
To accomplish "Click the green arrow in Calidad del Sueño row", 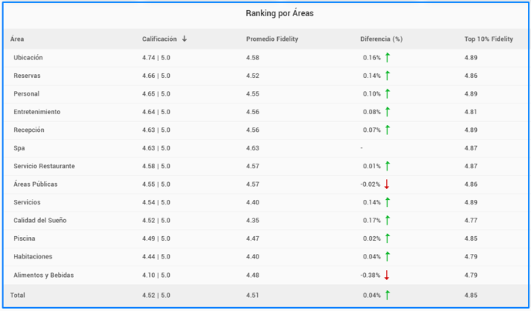I will point(387,221).
